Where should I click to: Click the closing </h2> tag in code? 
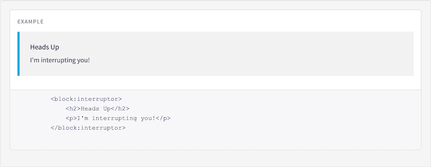120,109
